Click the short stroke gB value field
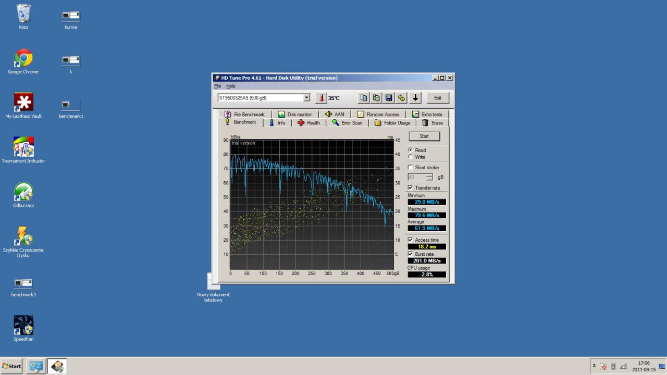Viewport: 667px width, 375px height. (417, 177)
